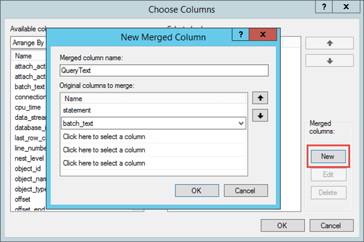This screenshot has height=242, width=364.
Task: Select cpu_time in Available columns
Action: click(27, 107)
